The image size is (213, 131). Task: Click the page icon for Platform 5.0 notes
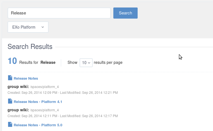10,125
